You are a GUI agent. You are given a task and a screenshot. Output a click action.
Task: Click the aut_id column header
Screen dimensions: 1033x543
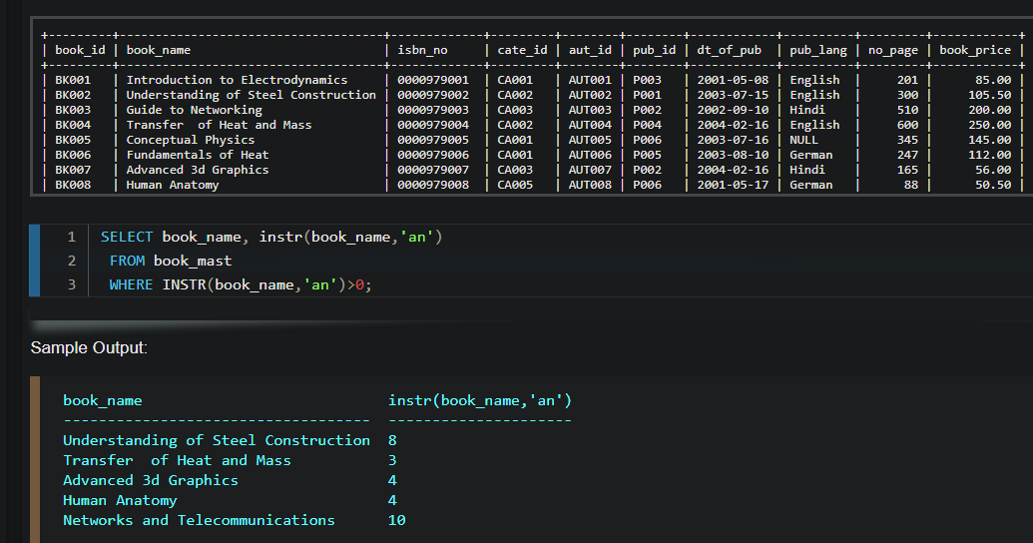click(590, 50)
